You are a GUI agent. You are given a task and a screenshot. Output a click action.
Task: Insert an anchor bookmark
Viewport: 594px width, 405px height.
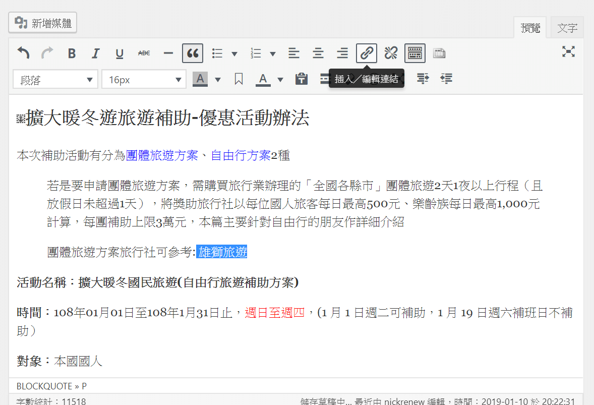click(x=239, y=79)
